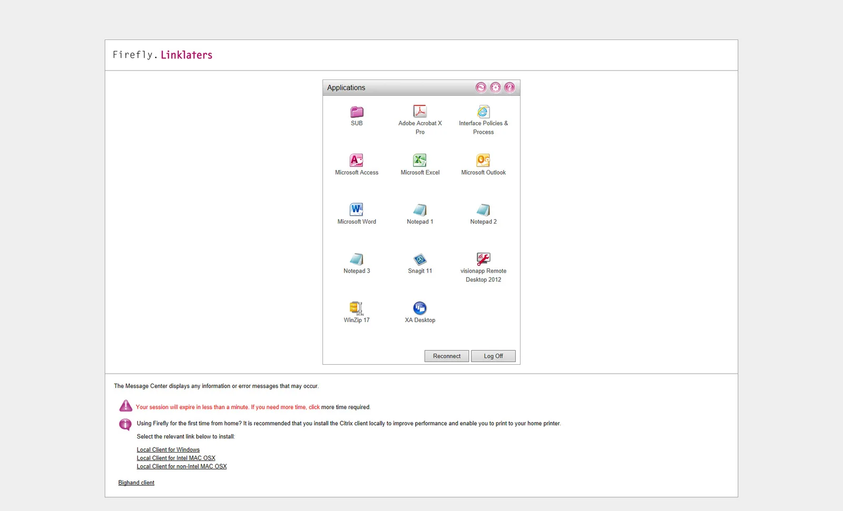Launch visionapp Remote Desktop 2012
This screenshot has height=511, width=843.
(x=483, y=267)
